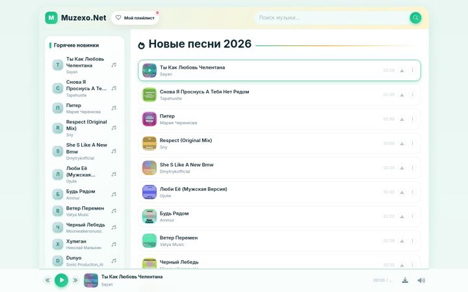Viewport: 468px width, 292px height.
Task: Download Снова Я Проснусь А Тебя Нет Рядом
Action: click(x=402, y=95)
